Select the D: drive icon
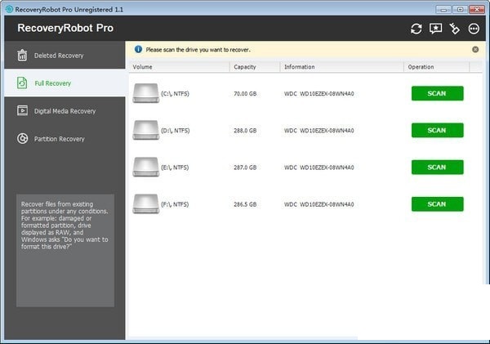The width and height of the screenshot is (490, 344). [145, 131]
